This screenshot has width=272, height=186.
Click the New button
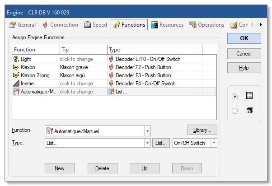pos(59,168)
